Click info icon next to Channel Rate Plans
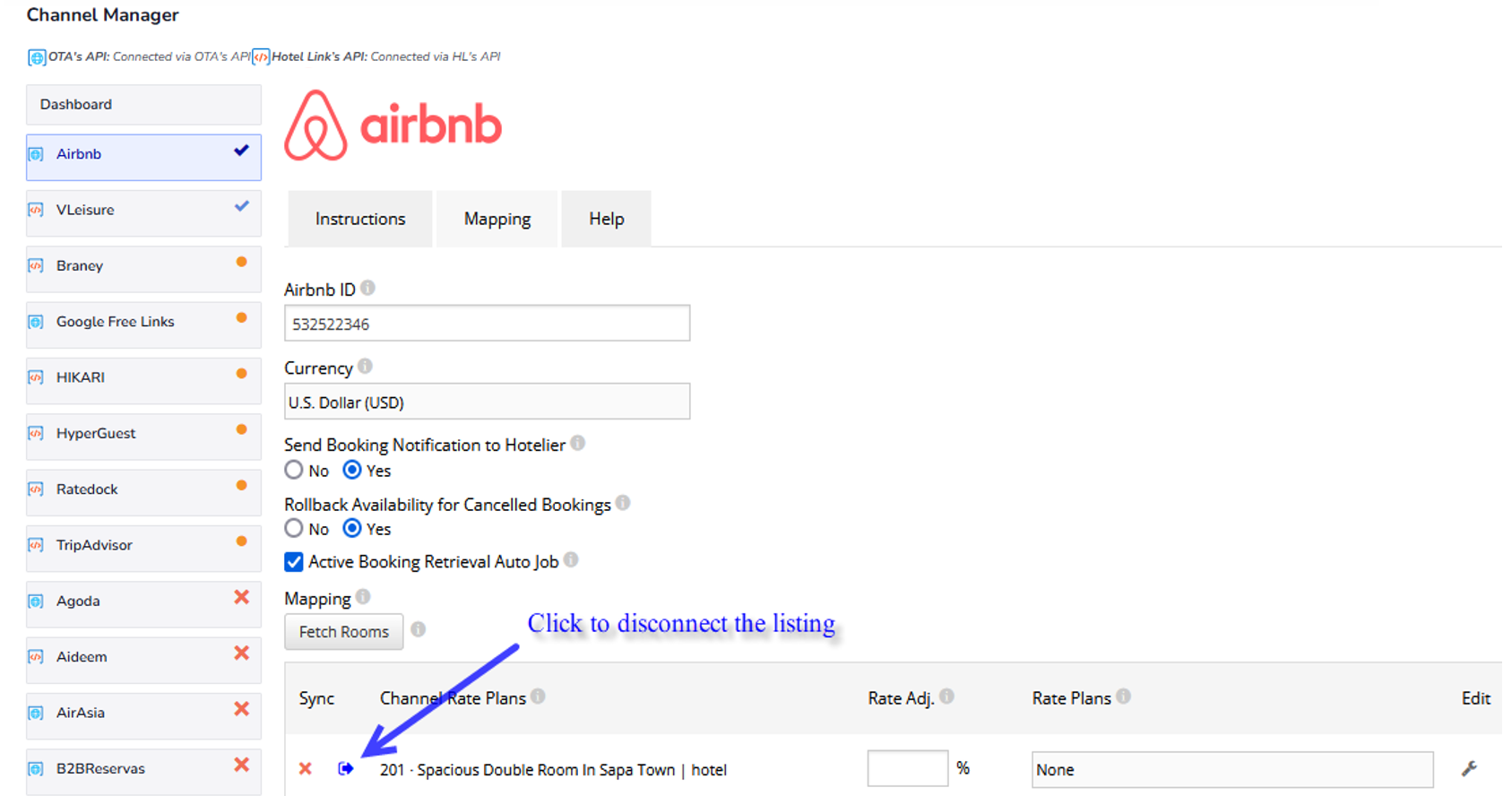Image resolution: width=1503 pixels, height=796 pixels. (x=538, y=696)
